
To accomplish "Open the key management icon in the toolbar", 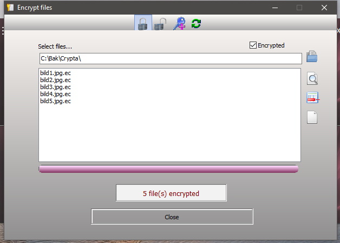I will (x=179, y=23).
